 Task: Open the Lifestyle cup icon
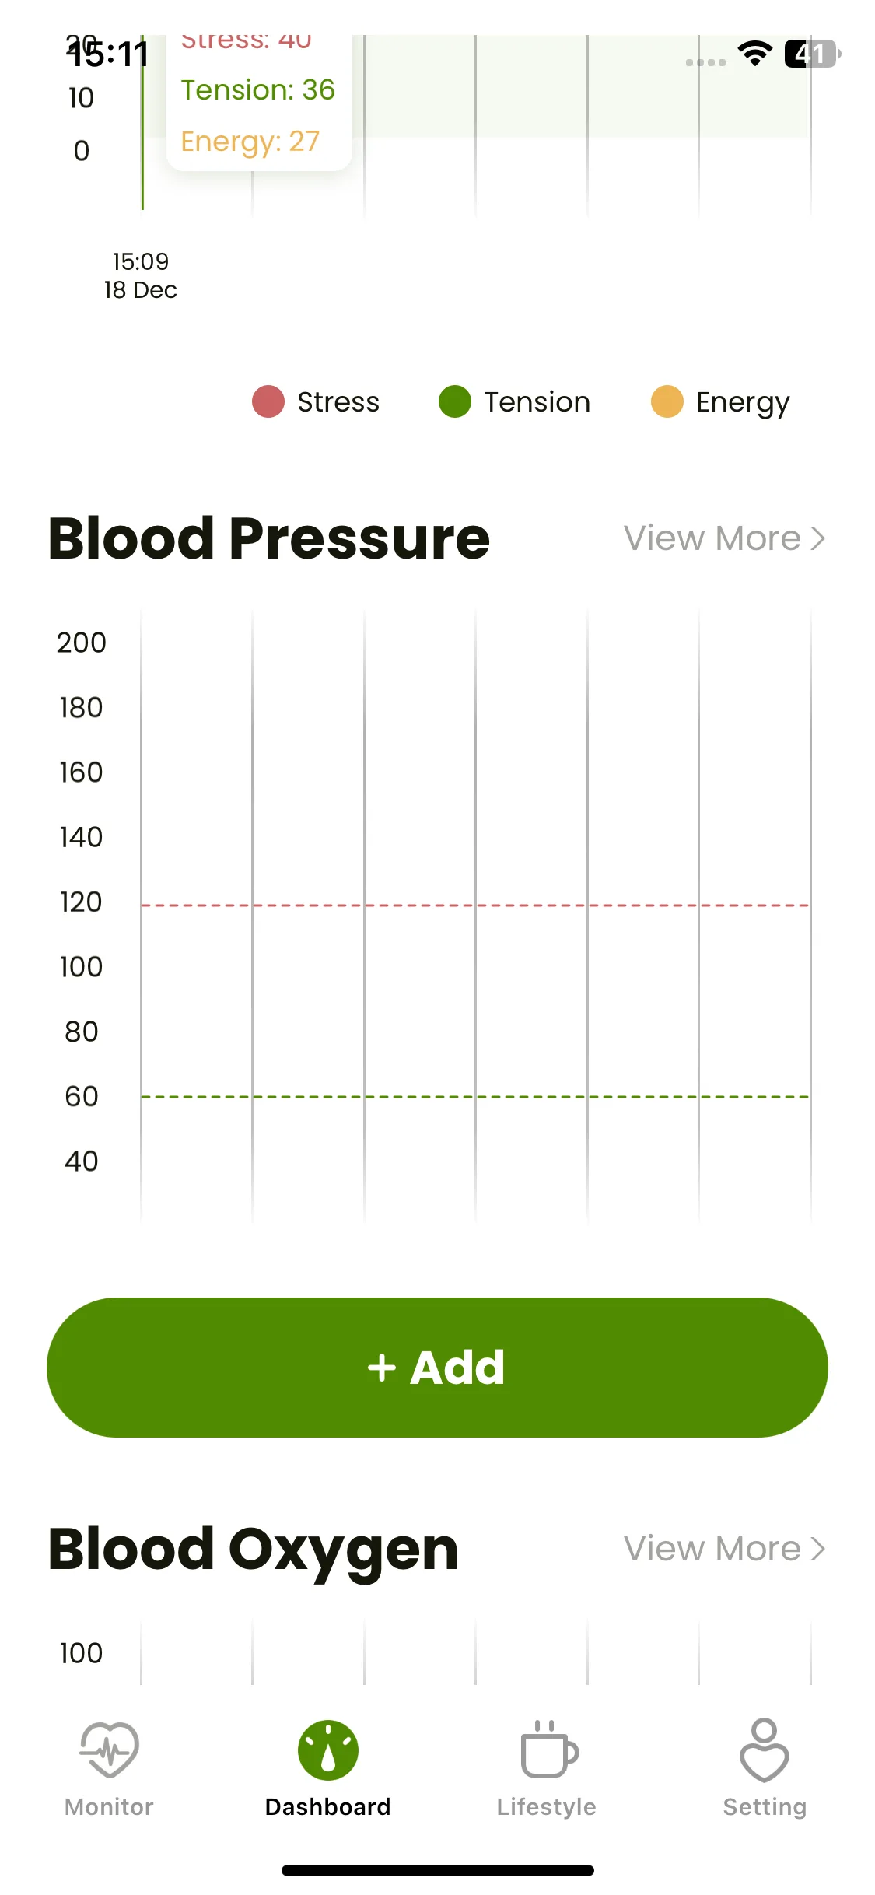(x=548, y=1750)
